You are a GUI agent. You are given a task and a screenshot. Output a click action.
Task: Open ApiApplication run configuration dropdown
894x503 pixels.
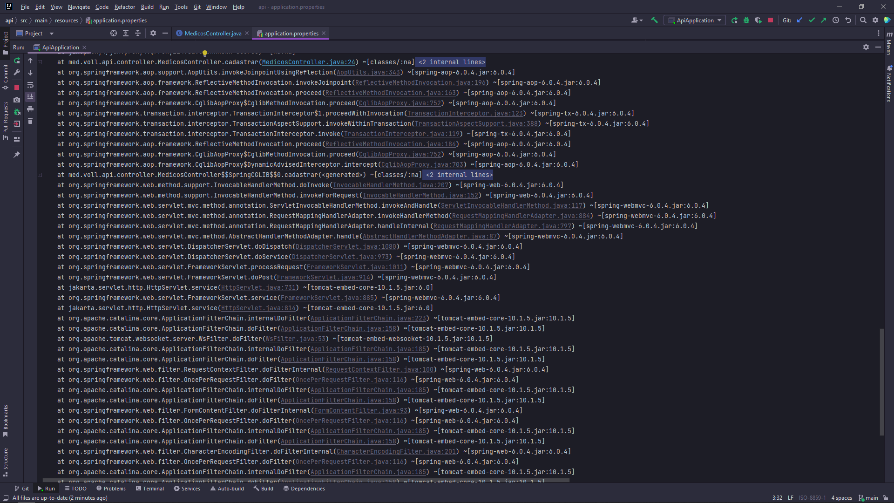point(694,20)
